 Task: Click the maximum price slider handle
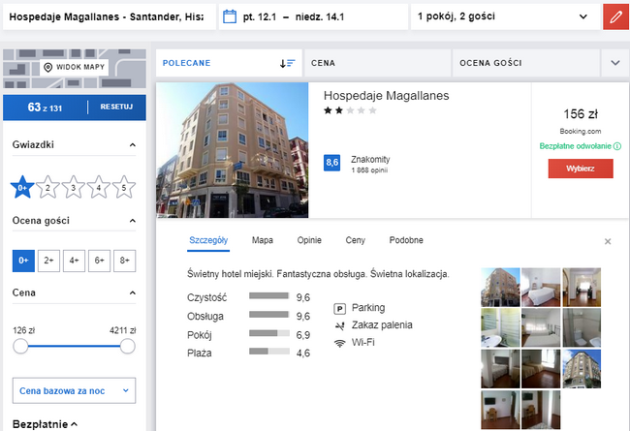point(127,346)
